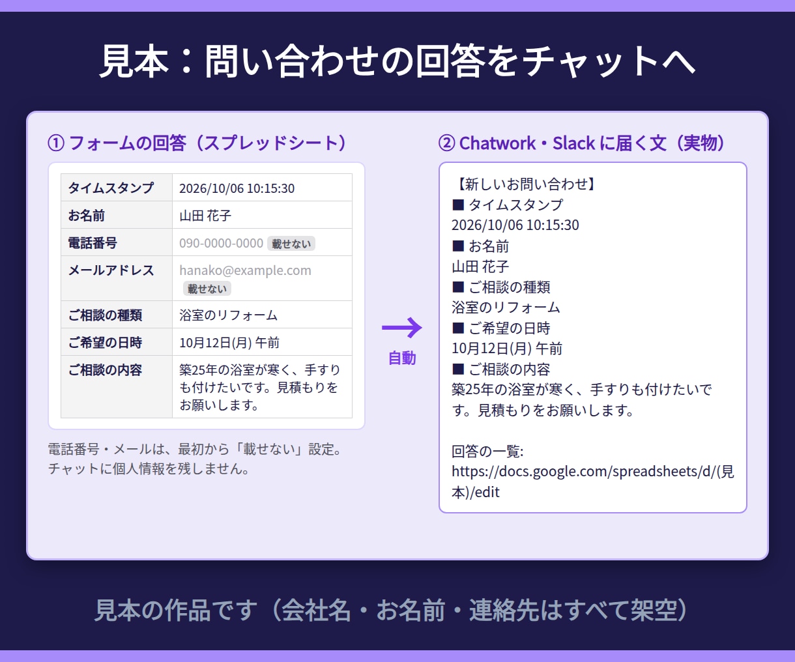Click 山田 花子 in the chat message

(480, 266)
